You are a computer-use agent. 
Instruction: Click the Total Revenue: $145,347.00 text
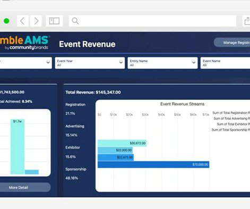[93, 92]
